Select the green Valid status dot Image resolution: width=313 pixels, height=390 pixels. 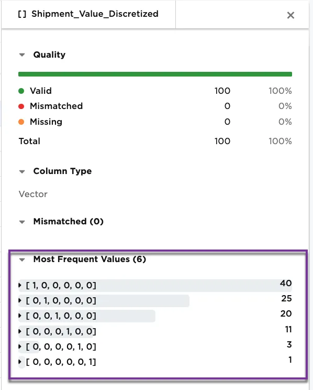(x=21, y=91)
